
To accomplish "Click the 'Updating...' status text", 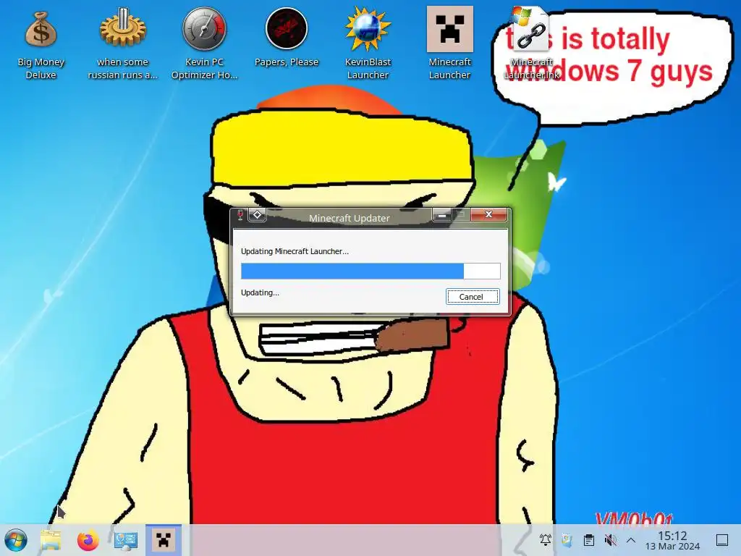I will pyautogui.click(x=260, y=292).
